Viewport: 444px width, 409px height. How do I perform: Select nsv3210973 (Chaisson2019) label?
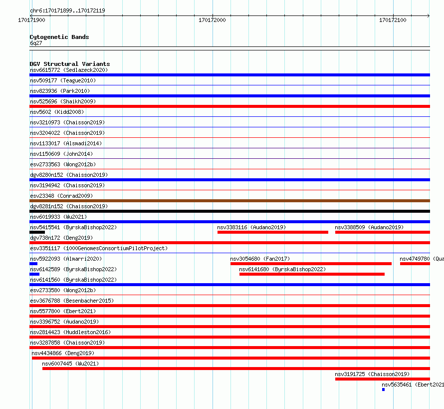point(67,122)
